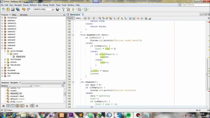
Task: Collapse the Queue project node
Action: [x=2, y=48]
